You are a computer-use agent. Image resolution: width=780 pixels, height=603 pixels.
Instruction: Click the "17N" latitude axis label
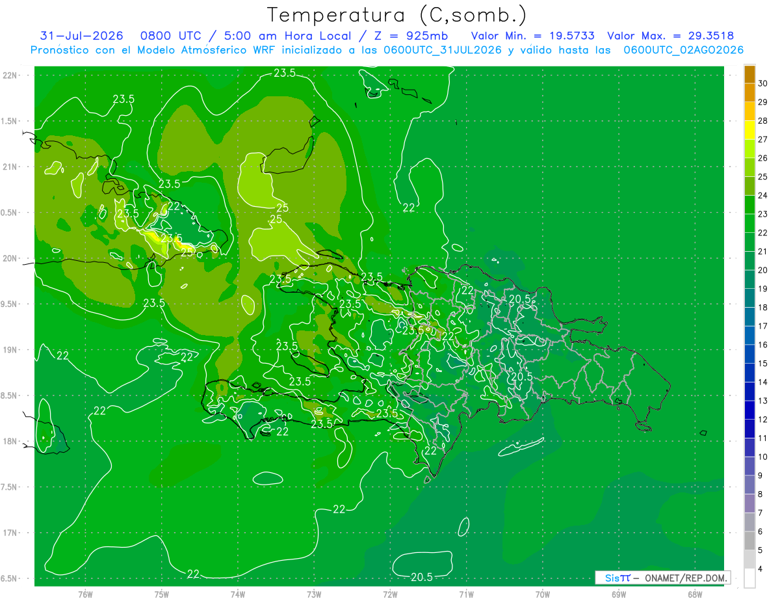pyautogui.click(x=10, y=533)
